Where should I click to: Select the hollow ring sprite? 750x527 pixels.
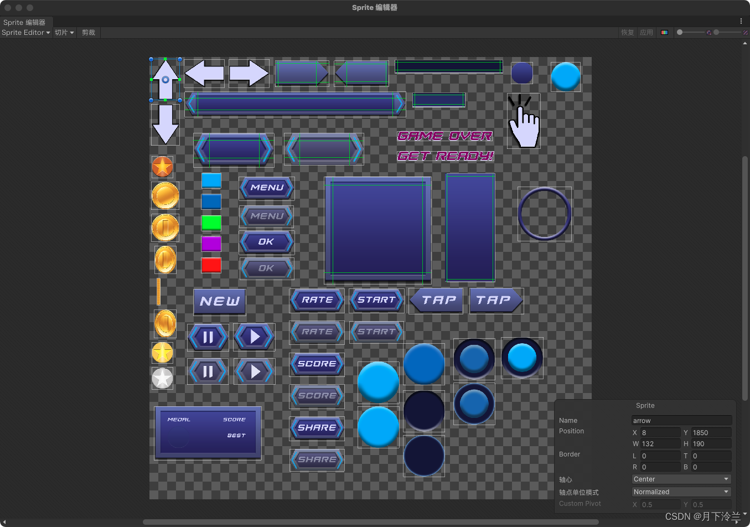(x=545, y=214)
